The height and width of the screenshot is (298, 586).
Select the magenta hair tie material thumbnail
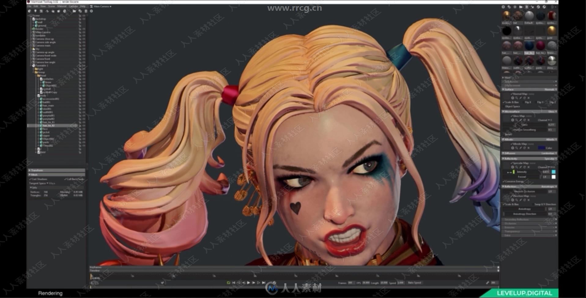[540, 46]
